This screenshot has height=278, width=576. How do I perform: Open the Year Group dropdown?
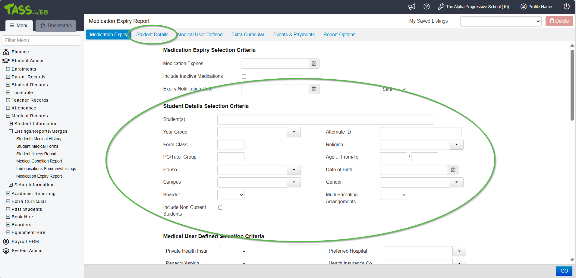click(x=294, y=132)
